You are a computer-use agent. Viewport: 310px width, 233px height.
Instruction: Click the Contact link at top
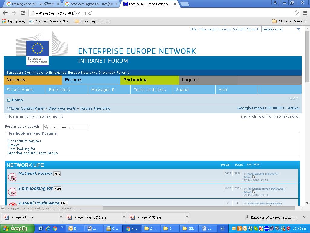click(238, 29)
